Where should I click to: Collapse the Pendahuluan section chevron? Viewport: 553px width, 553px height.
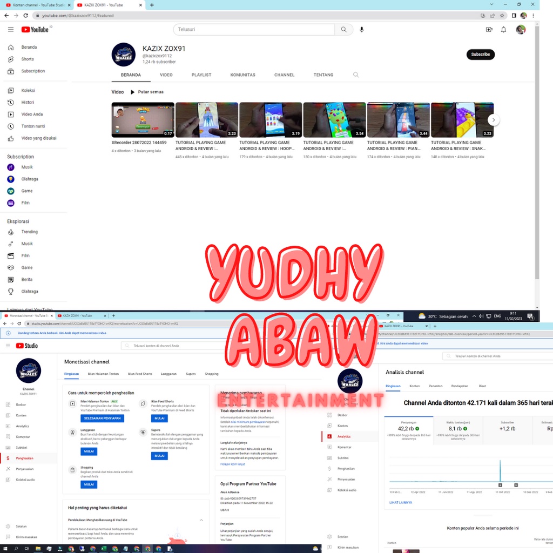pyautogui.click(x=201, y=520)
